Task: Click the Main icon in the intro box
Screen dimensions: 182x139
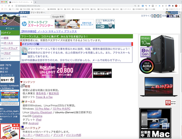Action: pos(24,51)
